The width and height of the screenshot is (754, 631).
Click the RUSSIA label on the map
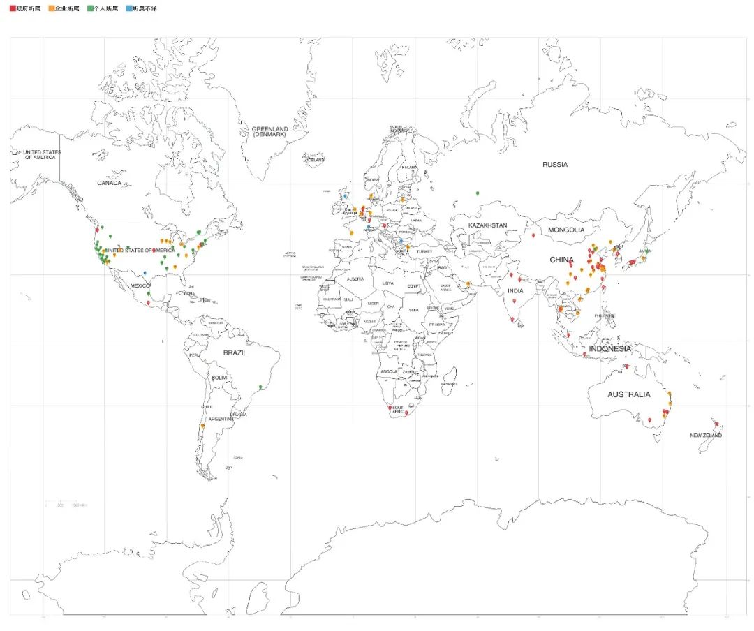(x=555, y=165)
